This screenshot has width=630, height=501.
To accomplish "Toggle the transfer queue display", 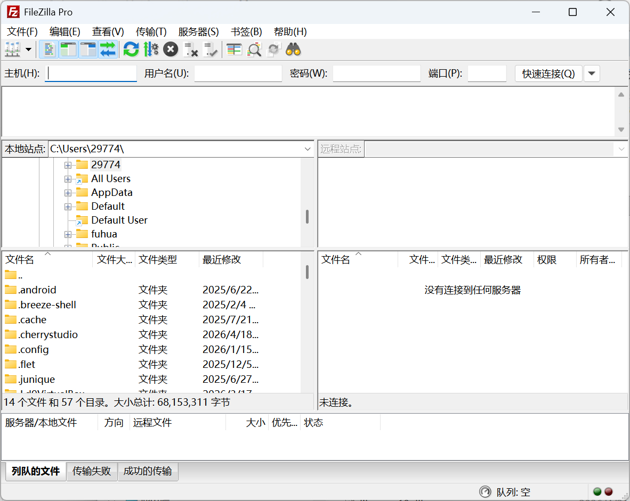I will (x=108, y=50).
